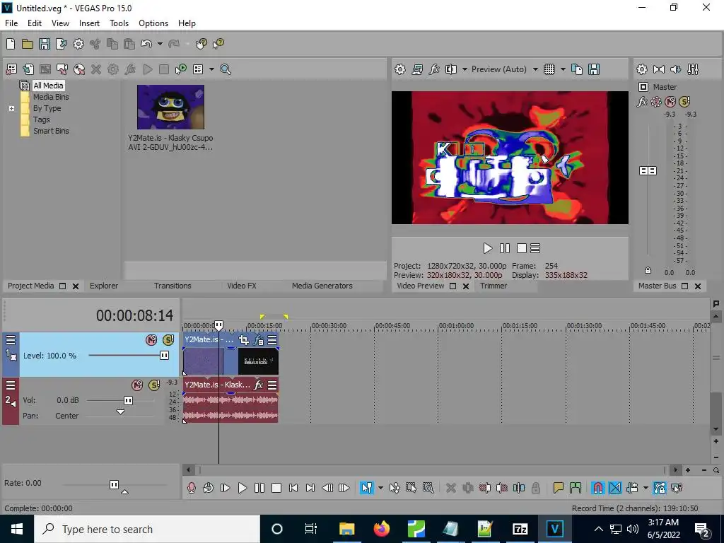Open the Undo history dropdown arrow

(x=160, y=44)
